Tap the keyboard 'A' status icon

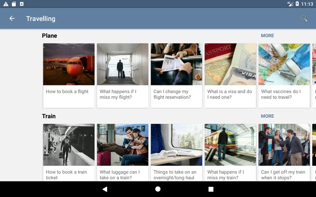click(22, 4)
